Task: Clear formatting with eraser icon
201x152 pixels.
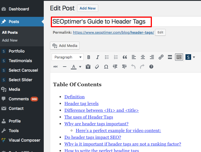Action: [97, 67]
